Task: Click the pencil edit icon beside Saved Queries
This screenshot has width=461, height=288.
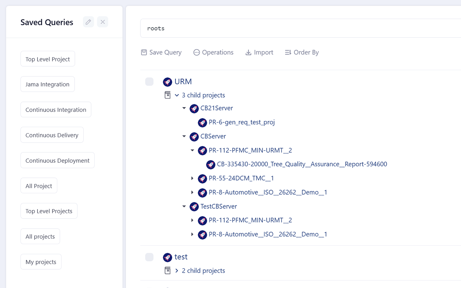Action: tap(88, 22)
